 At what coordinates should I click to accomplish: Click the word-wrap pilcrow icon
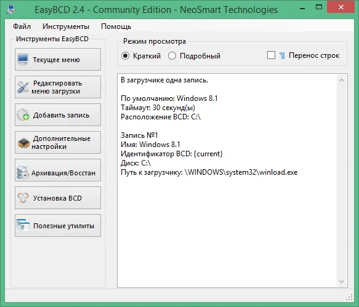[282, 55]
